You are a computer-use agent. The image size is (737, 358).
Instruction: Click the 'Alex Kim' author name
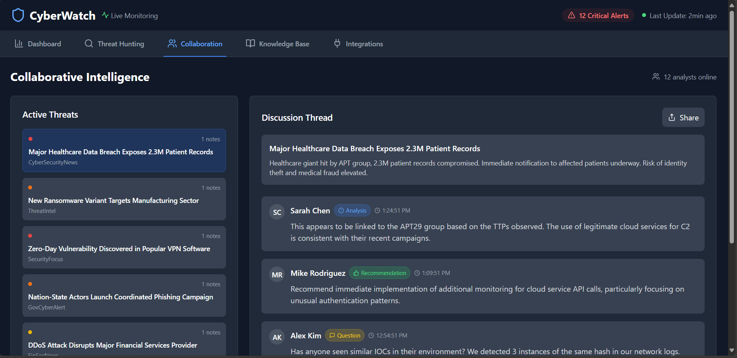pyautogui.click(x=306, y=336)
